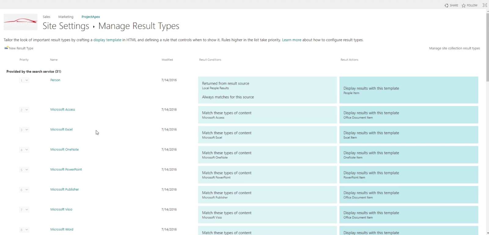489x235 pixels.
Task: Click the Result Conditions column header
Action: click(x=210, y=60)
